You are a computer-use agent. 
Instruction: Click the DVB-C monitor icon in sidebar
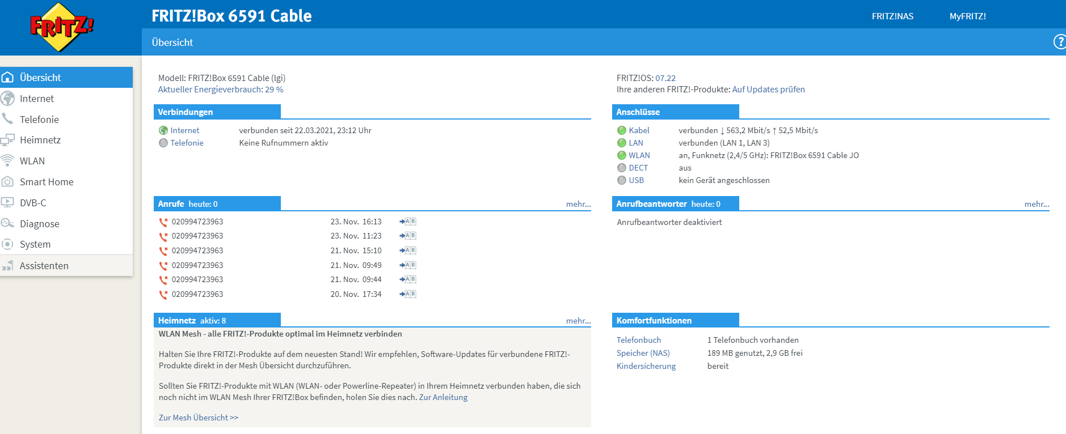point(7,202)
